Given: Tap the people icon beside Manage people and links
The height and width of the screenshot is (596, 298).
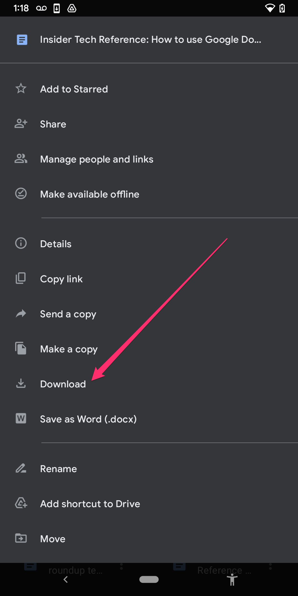Looking at the screenshot, I should [21, 159].
